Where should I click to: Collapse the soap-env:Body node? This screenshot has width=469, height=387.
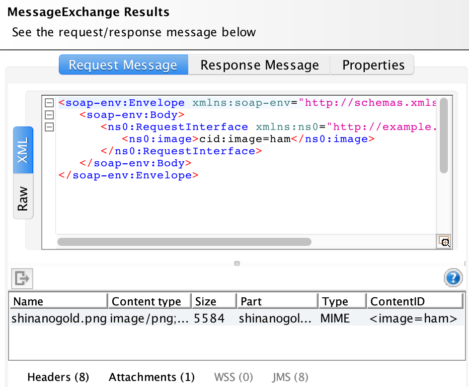tap(49, 115)
